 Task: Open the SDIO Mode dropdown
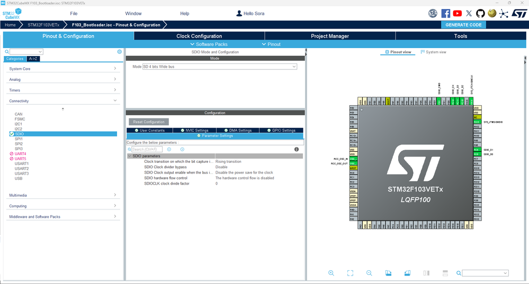(220, 67)
